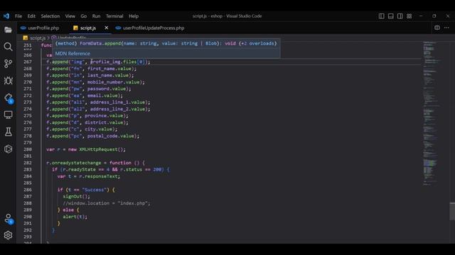Image resolution: width=455 pixels, height=255 pixels.
Task: Click line number 280 in the gutter
Action: coord(28,149)
